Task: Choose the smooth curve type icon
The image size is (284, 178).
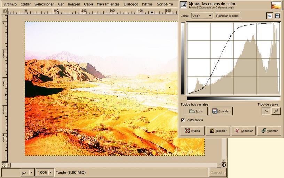Action: [266, 111]
